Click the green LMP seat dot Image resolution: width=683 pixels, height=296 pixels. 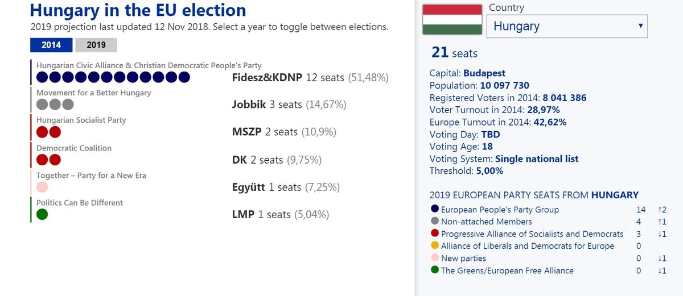click(42, 215)
